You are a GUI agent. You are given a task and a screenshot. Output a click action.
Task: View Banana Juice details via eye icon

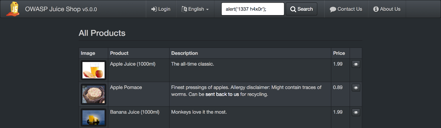(356, 113)
